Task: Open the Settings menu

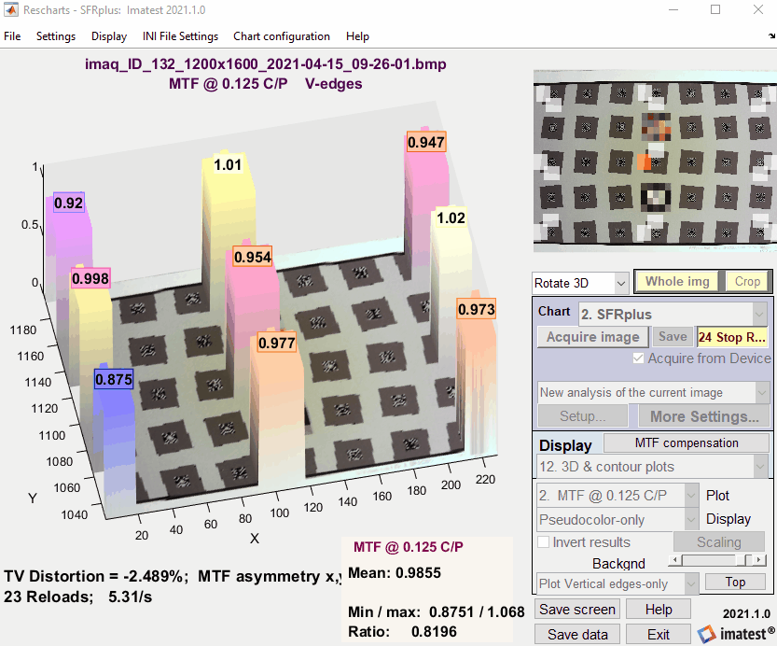Action: [56, 36]
